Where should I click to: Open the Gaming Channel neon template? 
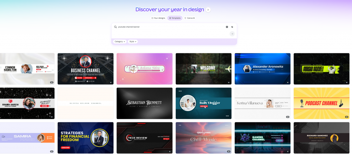pos(263,138)
